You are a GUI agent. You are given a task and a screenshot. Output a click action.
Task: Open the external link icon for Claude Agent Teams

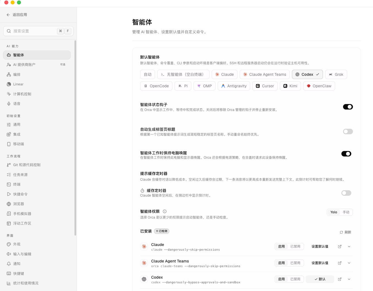[x=340, y=263]
